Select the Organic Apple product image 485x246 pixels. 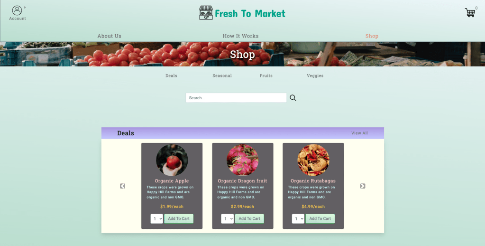pyautogui.click(x=172, y=160)
